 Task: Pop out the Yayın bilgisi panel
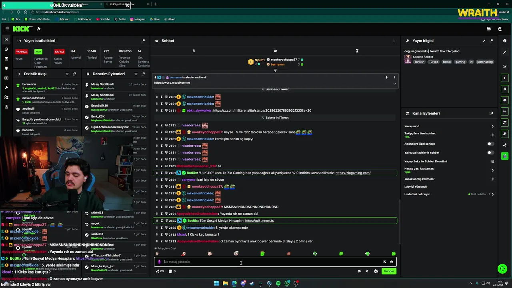click(x=491, y=41)
